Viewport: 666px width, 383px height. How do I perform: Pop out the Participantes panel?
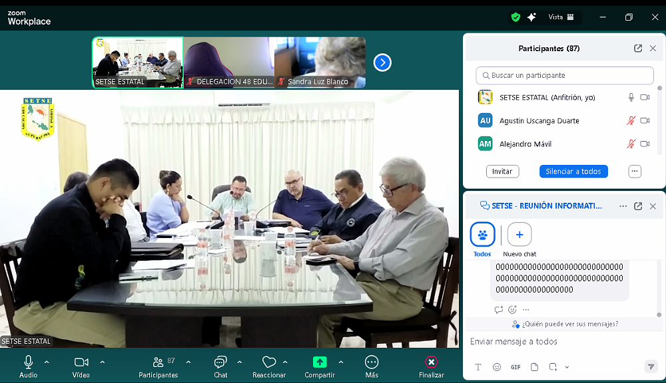pos(638,49)
